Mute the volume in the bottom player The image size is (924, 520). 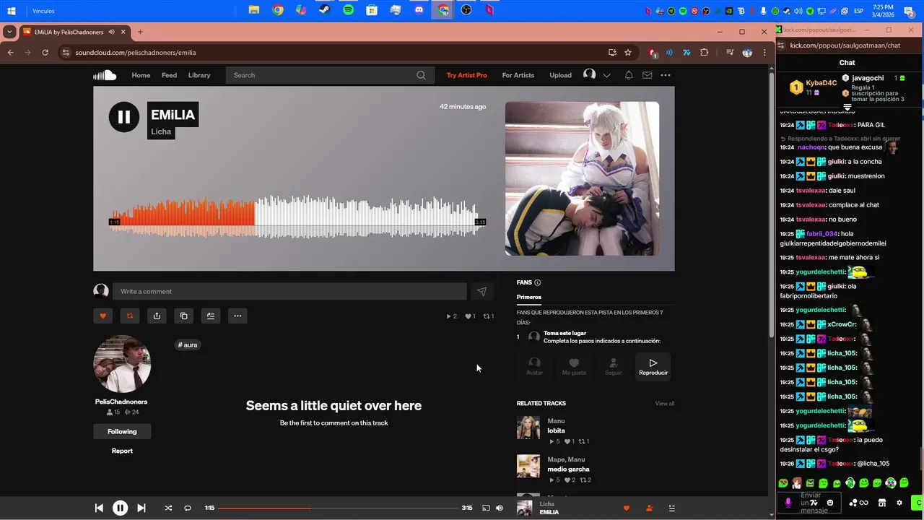(499, 508)
